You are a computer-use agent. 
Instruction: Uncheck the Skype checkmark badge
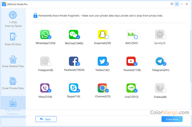[x=78, y=90]
